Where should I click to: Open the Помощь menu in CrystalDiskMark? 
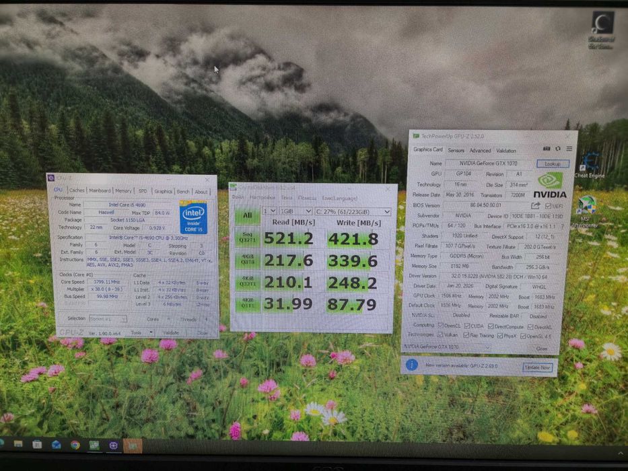[307, 198]
